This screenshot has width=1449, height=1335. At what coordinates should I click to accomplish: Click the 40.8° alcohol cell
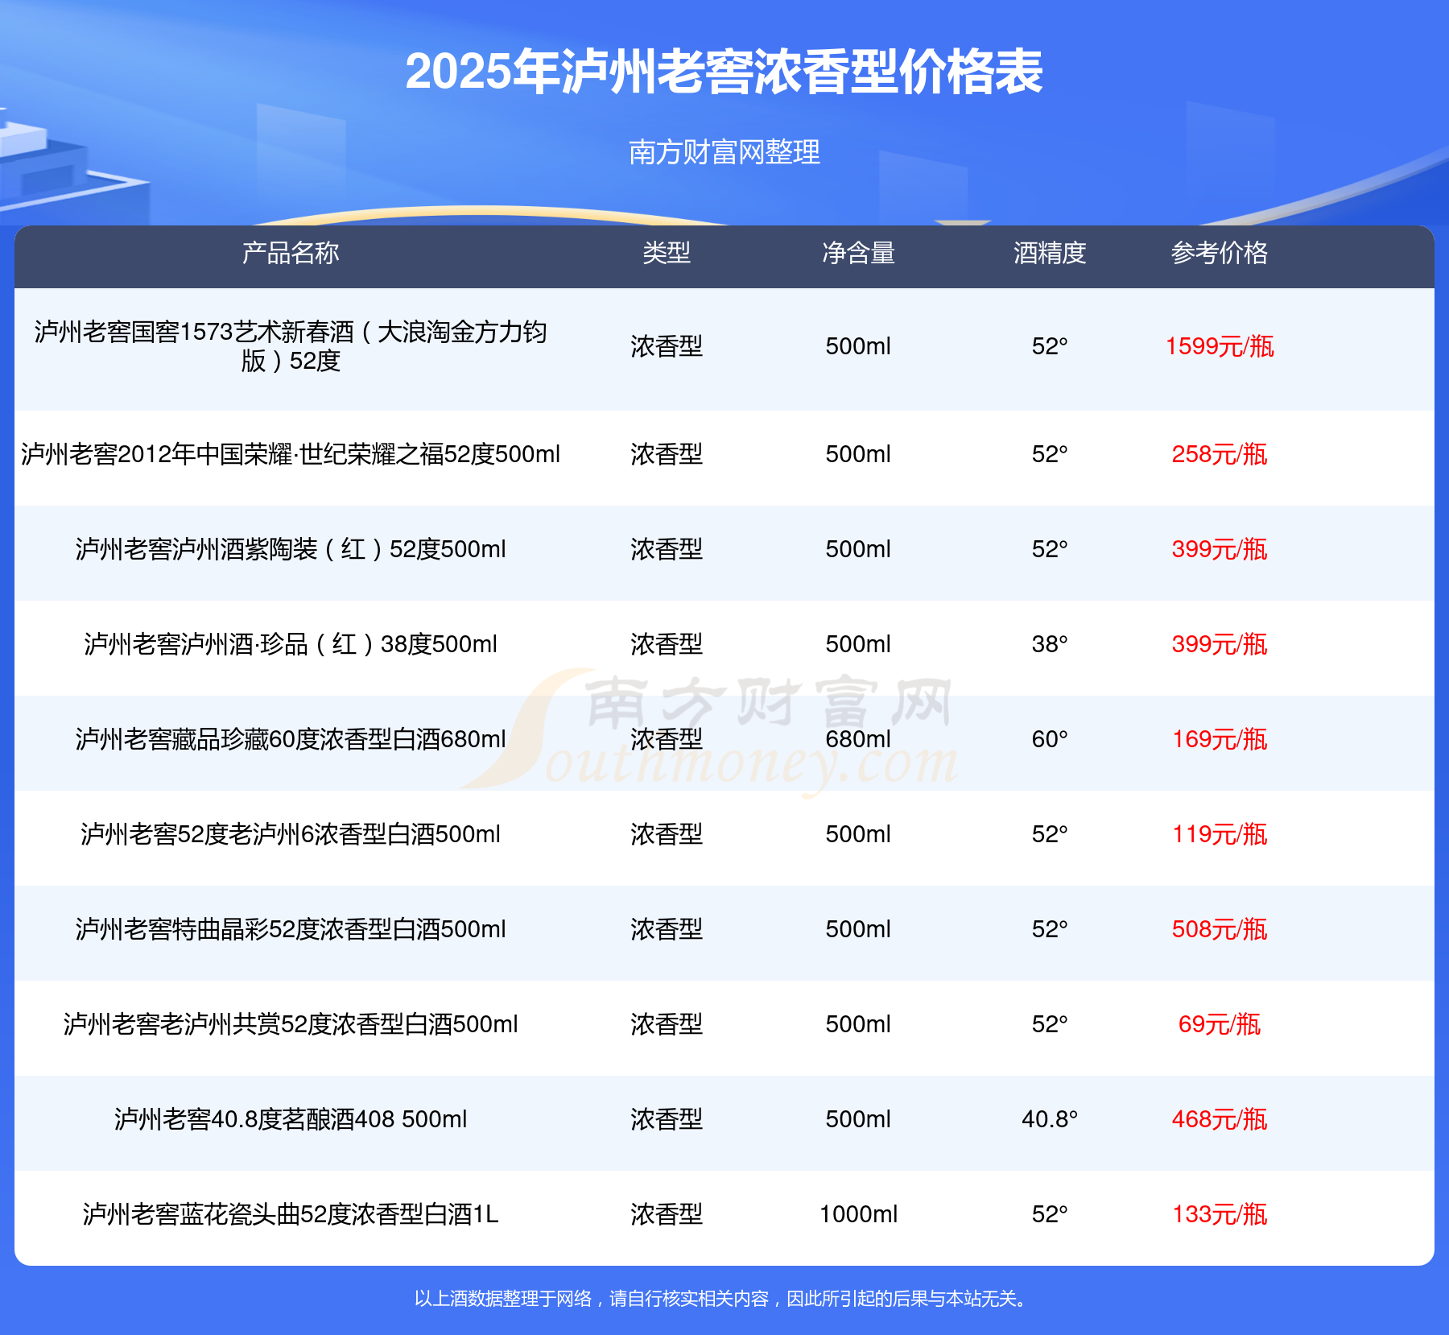[1050, 1119]
